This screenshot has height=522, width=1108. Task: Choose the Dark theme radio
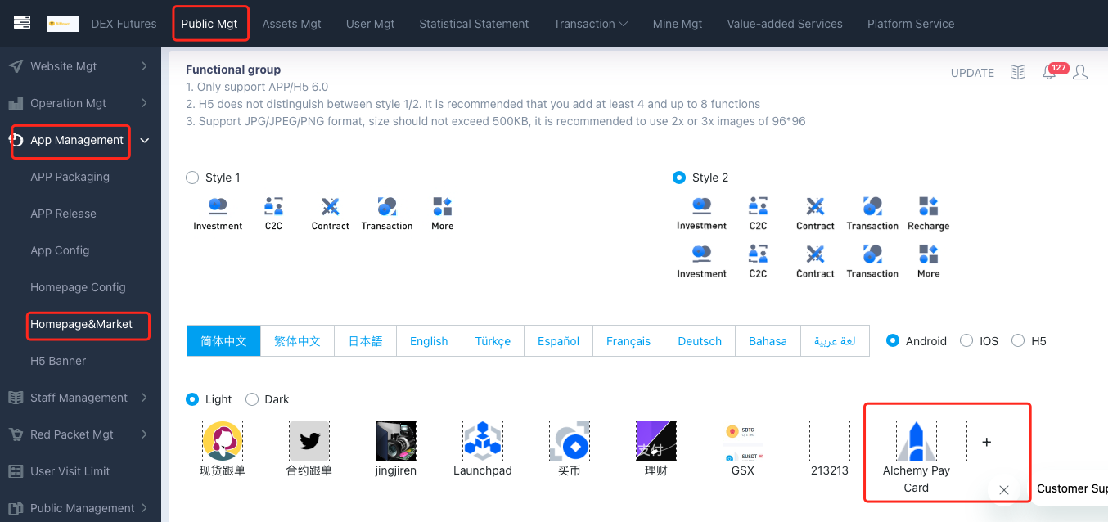[x=252, y=399]
